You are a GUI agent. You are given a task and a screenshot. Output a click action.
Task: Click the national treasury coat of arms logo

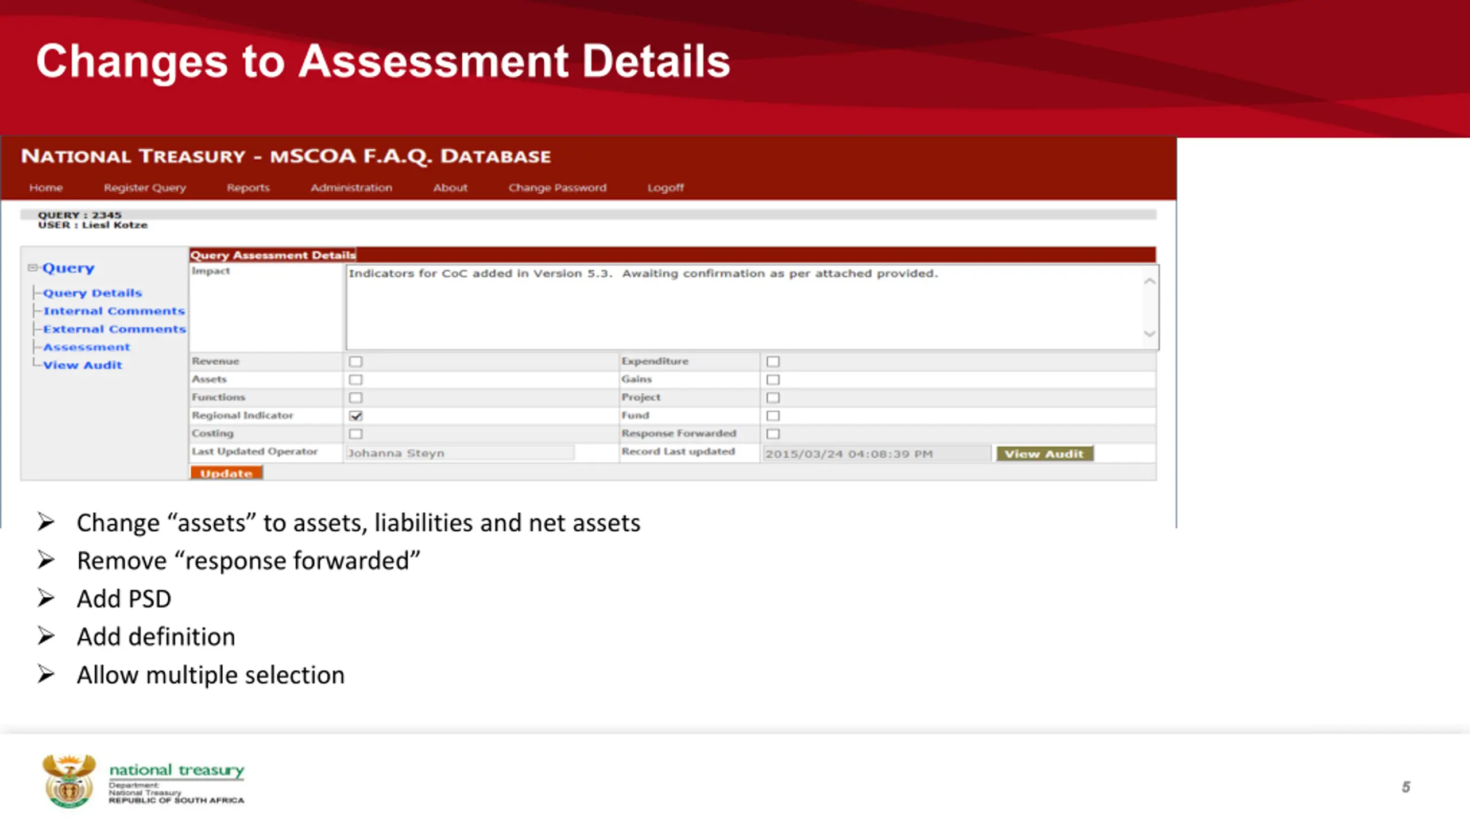coord(69,781)
